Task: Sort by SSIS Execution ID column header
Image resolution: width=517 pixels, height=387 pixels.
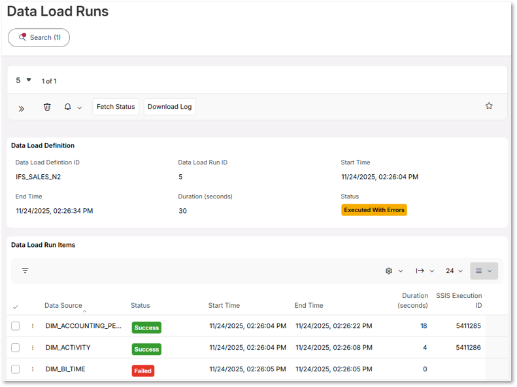Action: tap(459, 301)
